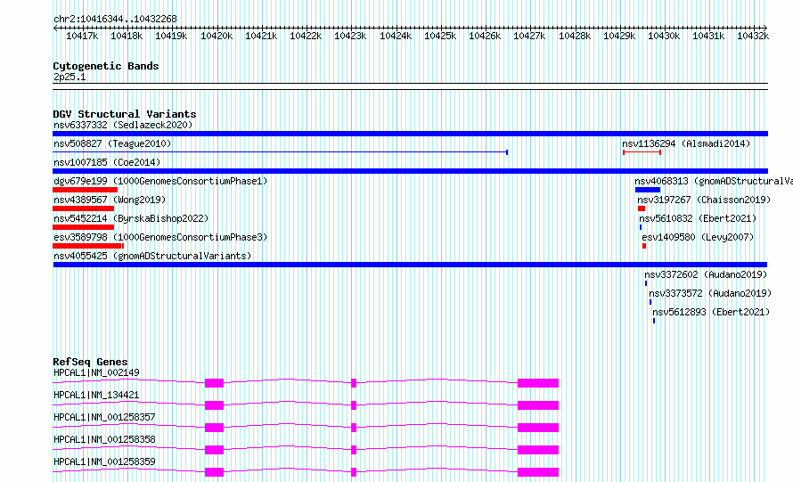This screenshot has height=482, width=793.
Task: Select the large last exon of NM_001258358
Action: (x=538, y=450)
